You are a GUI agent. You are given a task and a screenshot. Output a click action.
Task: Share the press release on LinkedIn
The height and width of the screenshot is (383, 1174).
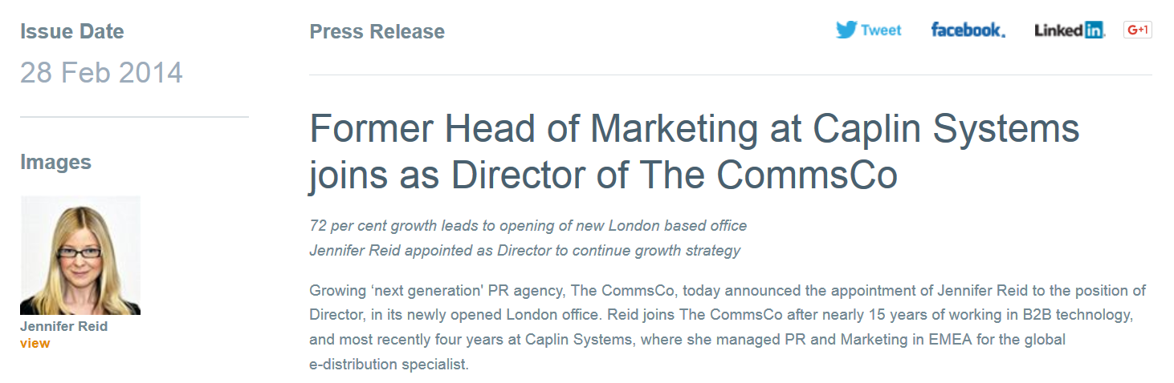[x=1069, y=30]
